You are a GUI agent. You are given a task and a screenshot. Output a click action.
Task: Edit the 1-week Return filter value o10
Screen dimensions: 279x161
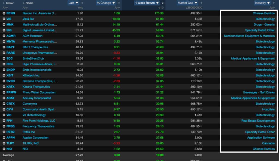161,8
